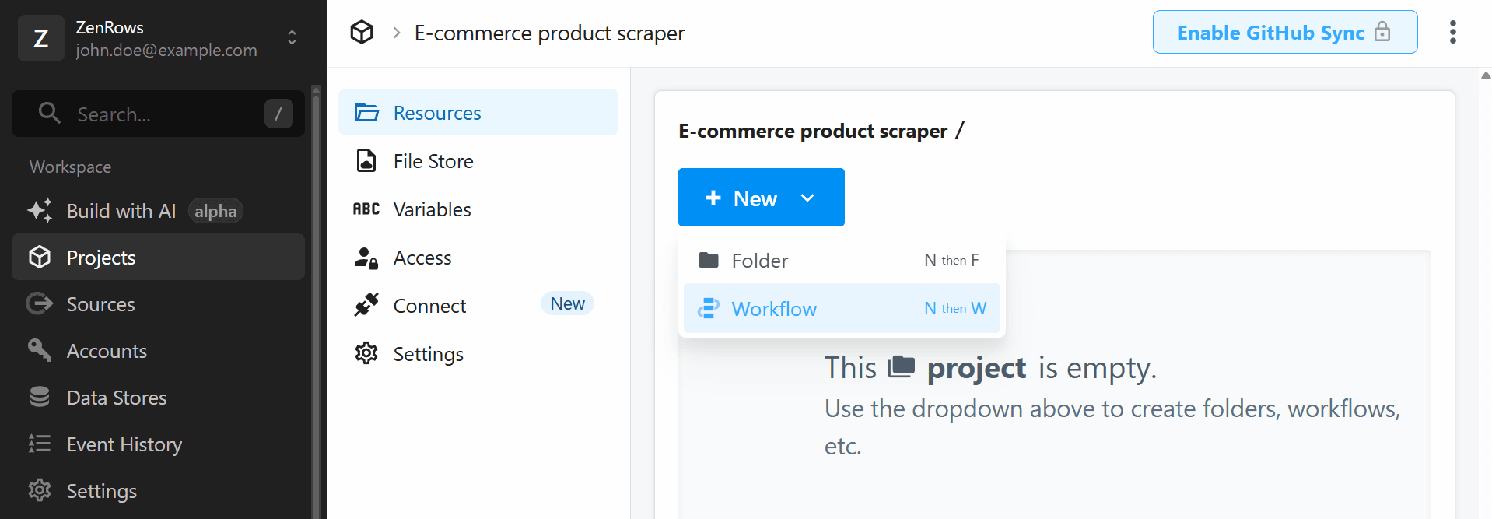
Task: Click the ZenRows Z avatar icon
Action: [x=41, y=38]
